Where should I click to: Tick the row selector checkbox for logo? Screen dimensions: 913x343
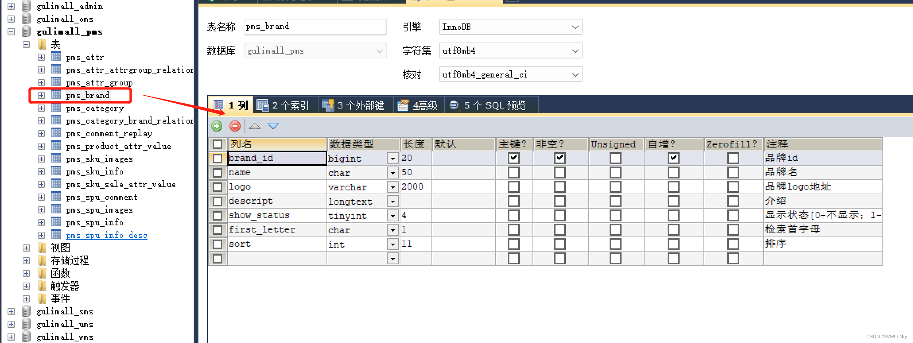click(218, 187)
